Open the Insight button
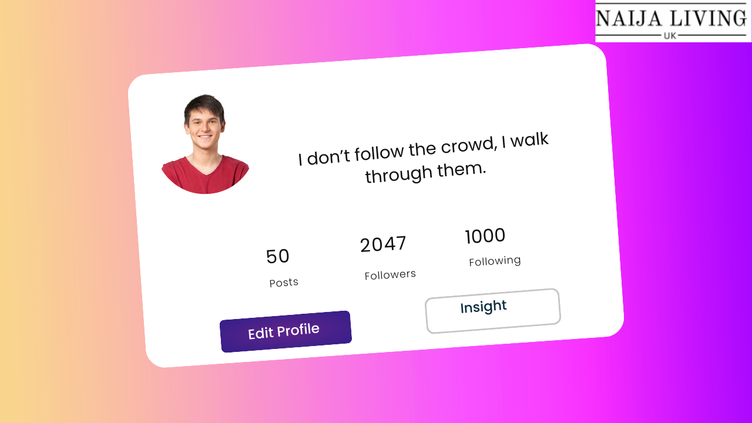 [493, 311]
